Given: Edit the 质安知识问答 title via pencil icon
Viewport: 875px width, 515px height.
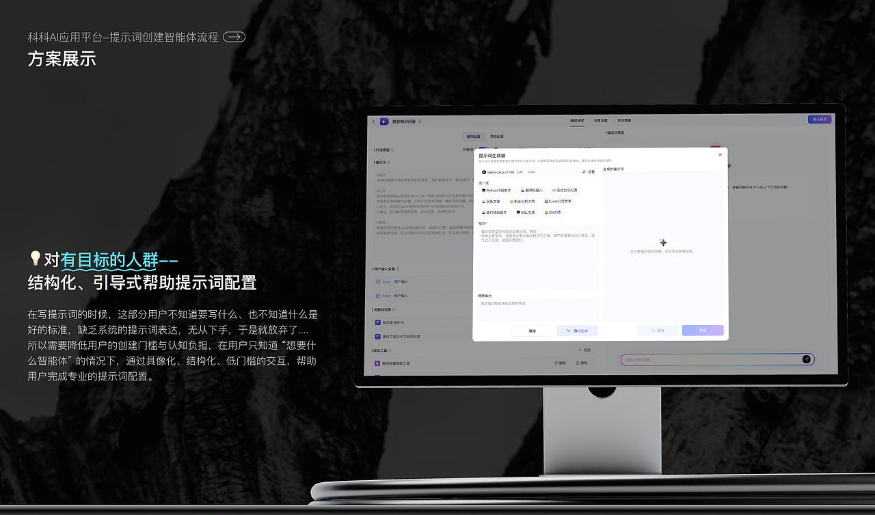Looking at the screenshot, I should tap(420, 121).
